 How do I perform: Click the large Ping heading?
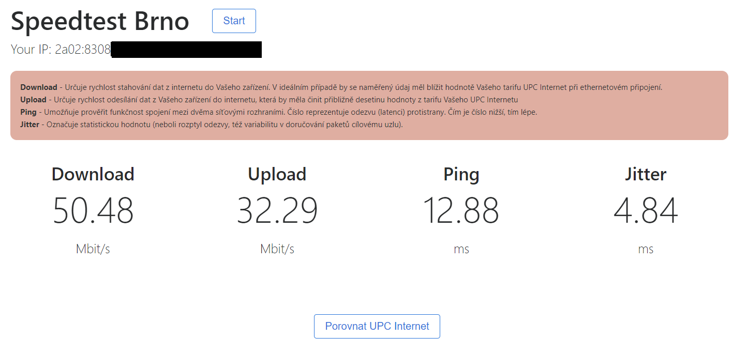[461, 174]
